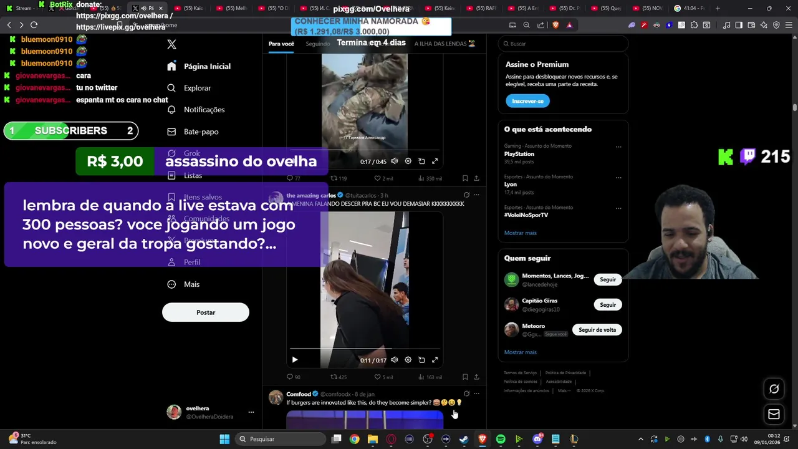Open the X logo home icon

pos(171,44)
